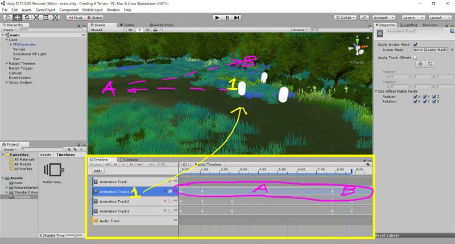Switch to the Console tab
Image resolution: width=455 pixels, height=244 pixels.
pyautogui.click(x=131, y=160)
